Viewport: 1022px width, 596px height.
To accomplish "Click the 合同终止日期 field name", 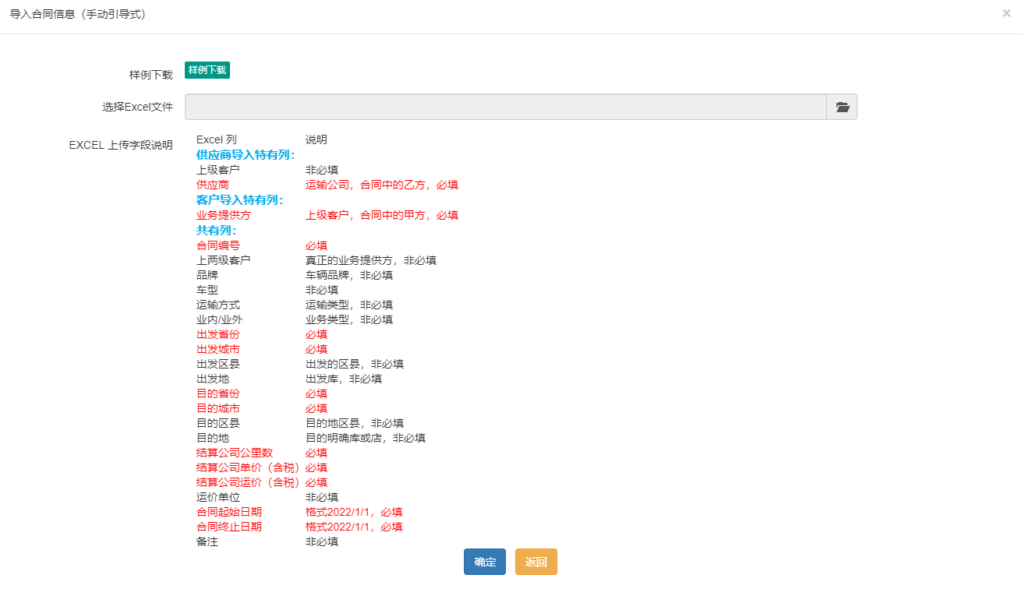I will [229, 527].
